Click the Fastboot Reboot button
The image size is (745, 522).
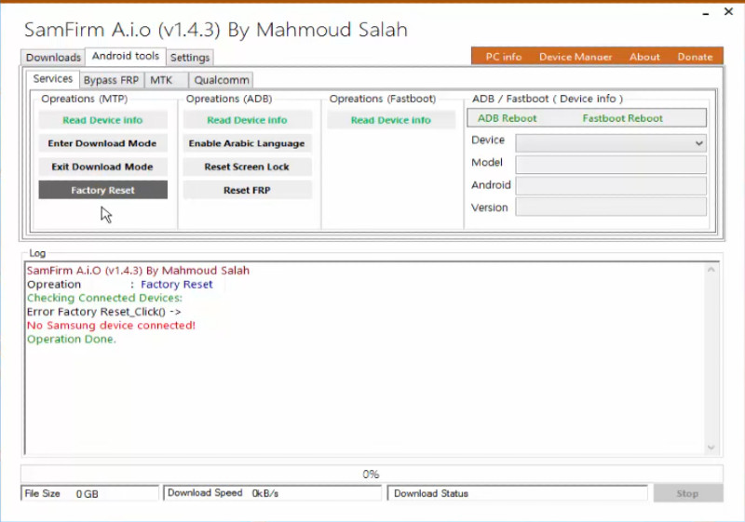coord(622,118)
